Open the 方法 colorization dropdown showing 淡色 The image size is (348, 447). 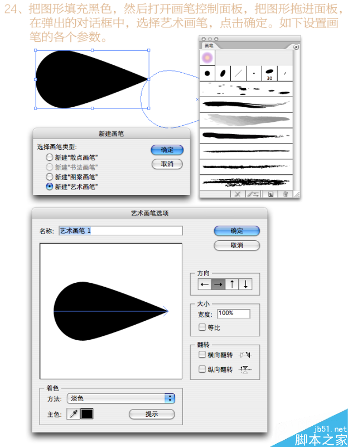click(x=121, y=398)
